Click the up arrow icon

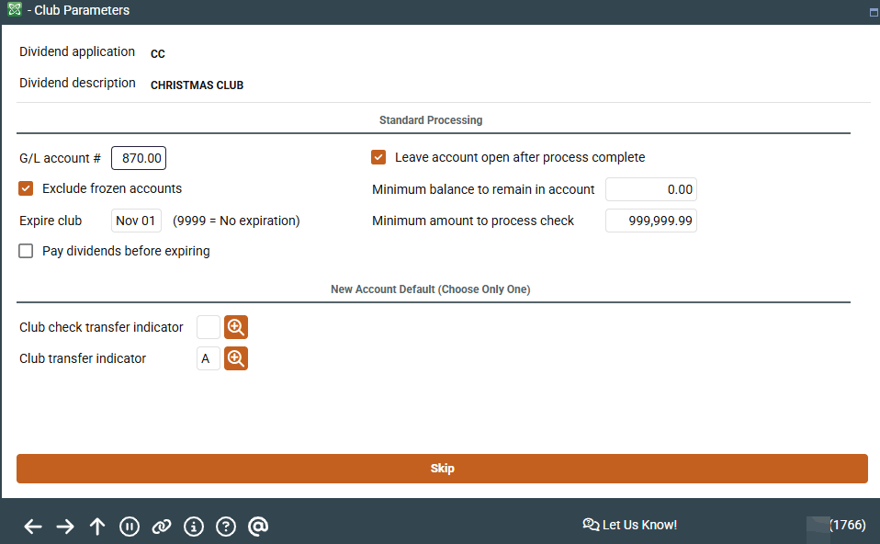[x=97, y=527]
